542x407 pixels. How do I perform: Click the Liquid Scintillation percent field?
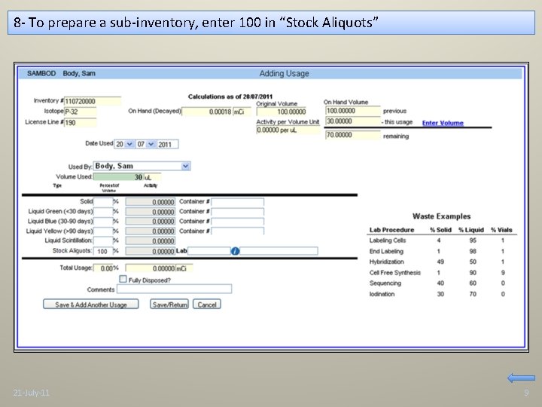pos(103,241)
